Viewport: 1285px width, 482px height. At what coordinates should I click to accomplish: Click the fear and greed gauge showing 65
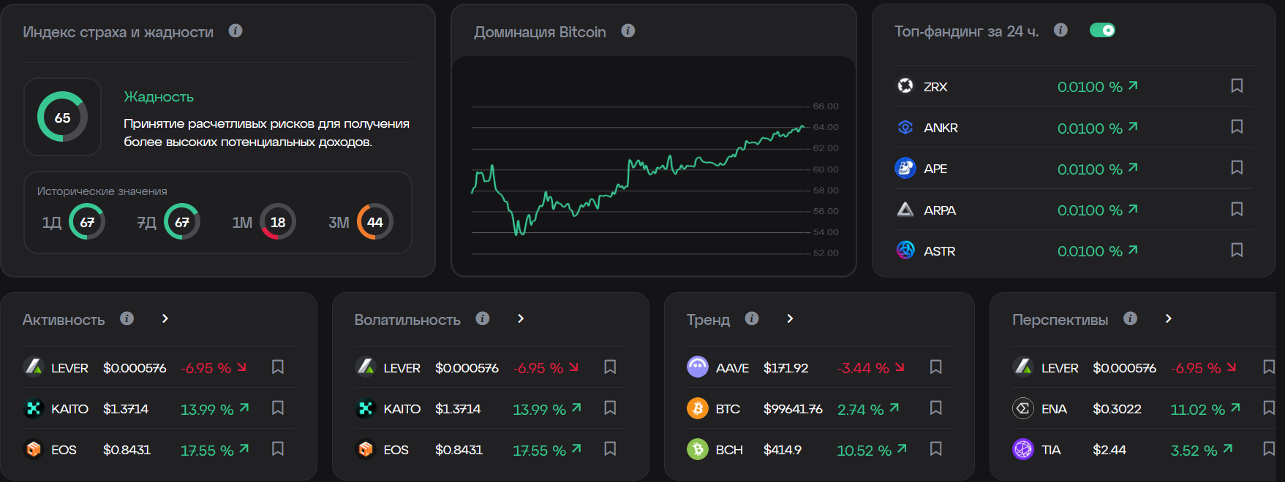[x=63, y=117]
